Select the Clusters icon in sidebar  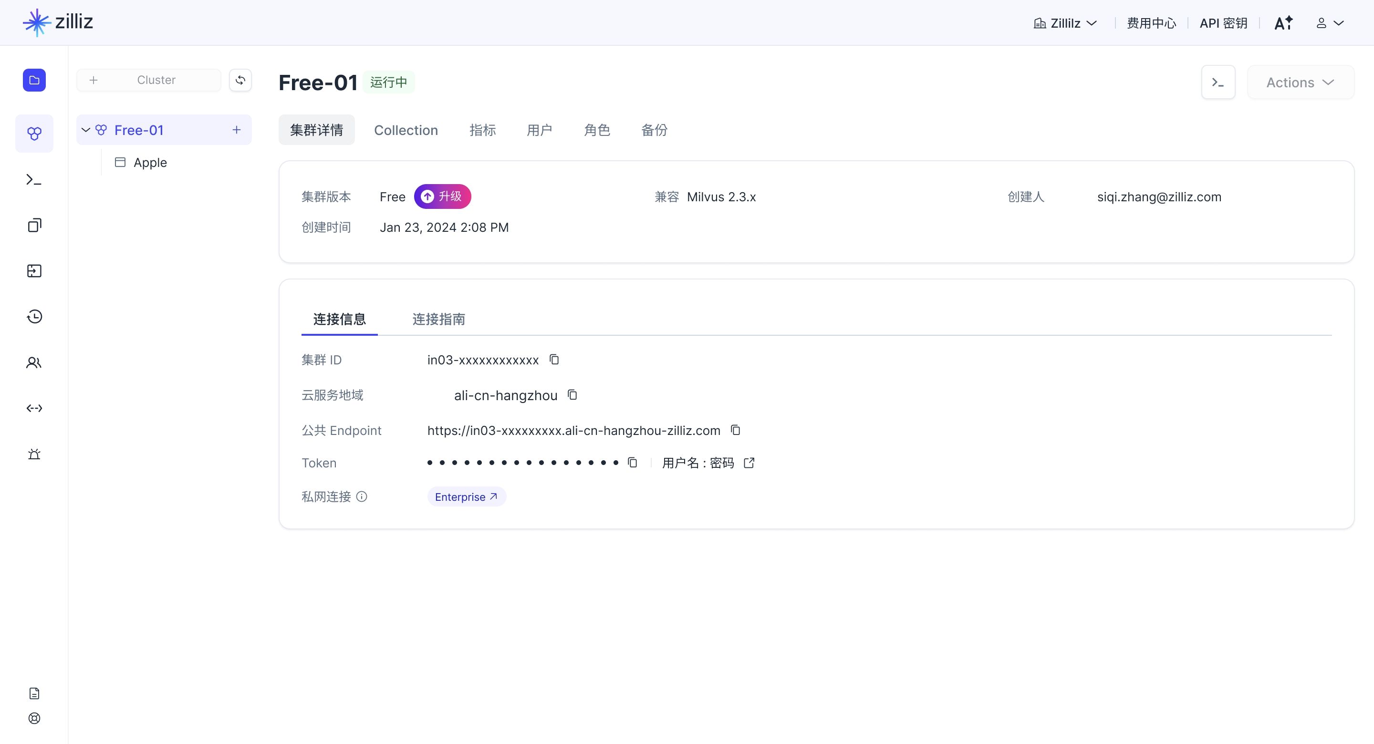(x=34, y=134)
